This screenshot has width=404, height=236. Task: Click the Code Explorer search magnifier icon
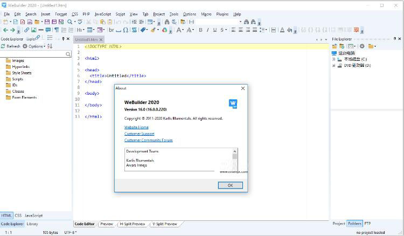(68, 54)
